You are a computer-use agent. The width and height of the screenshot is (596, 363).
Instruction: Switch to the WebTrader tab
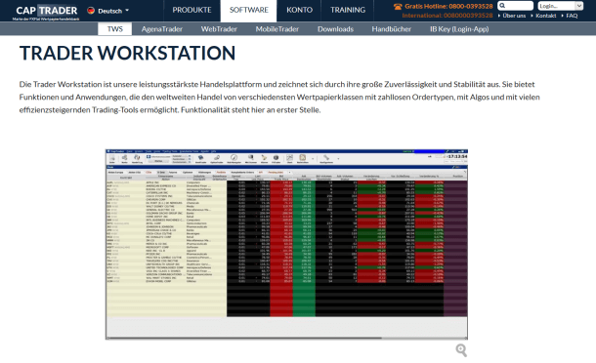point(219,29)
